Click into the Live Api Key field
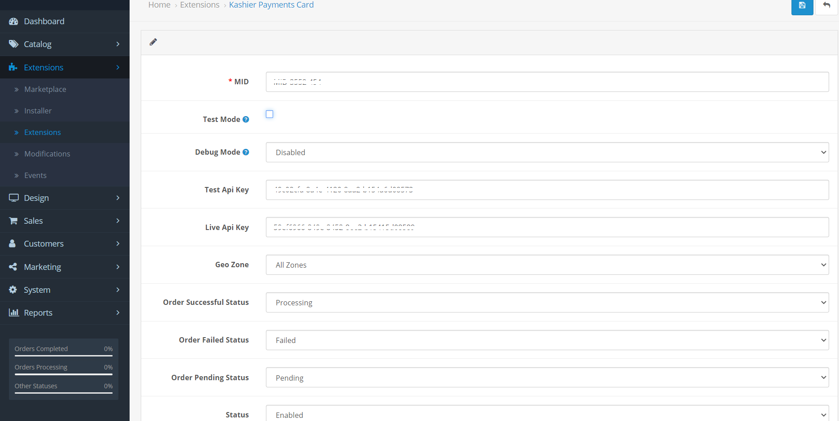This screenshot has height=421, width=839. pyautogui.click(x=547, y=227)
